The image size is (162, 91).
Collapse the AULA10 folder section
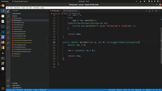[15, 16]
